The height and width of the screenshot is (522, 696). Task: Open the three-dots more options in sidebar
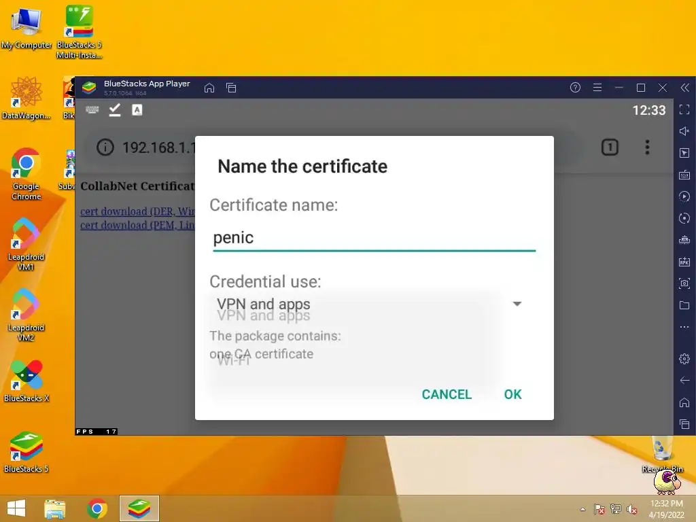coord(684,327)
